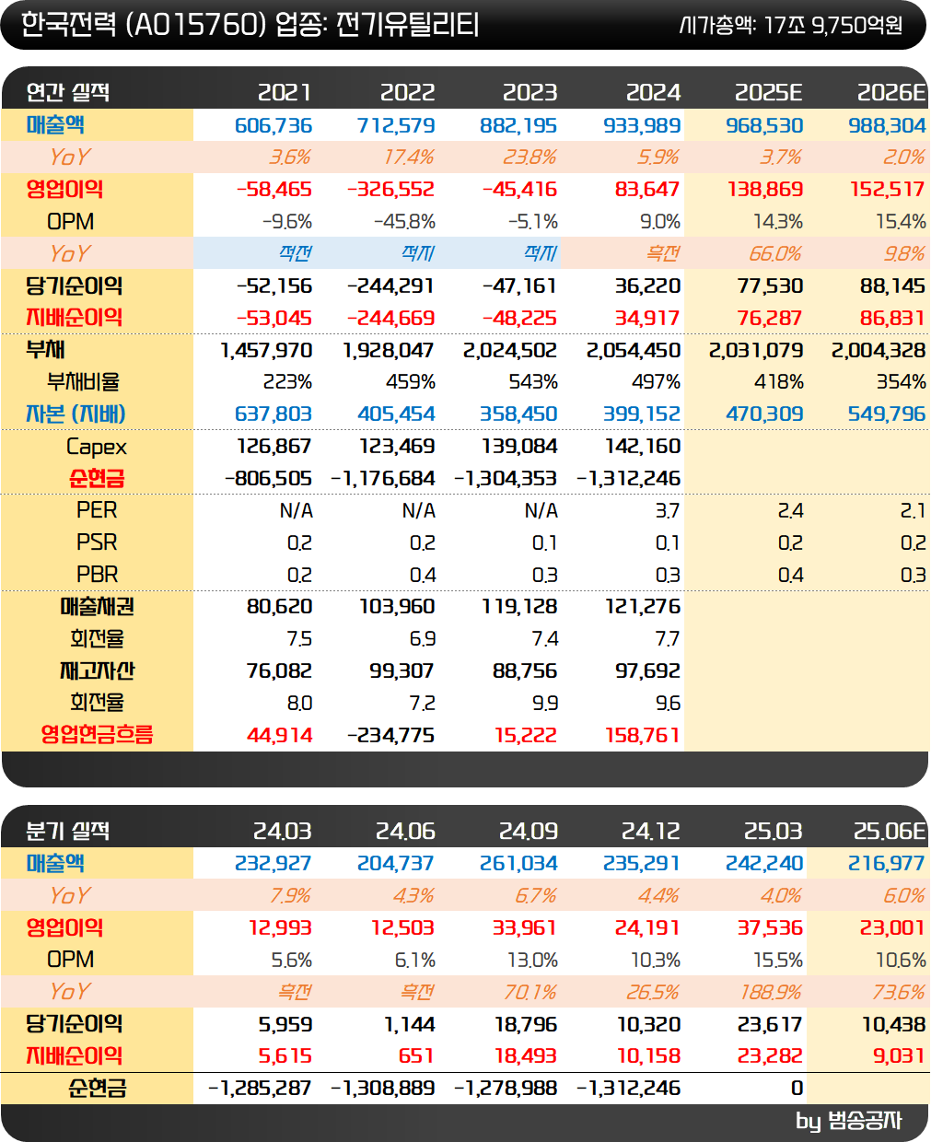Viewport: 931px width, 1142px height.
Task: Click operating loss value '-326,552'
Action: click(390, 190)
